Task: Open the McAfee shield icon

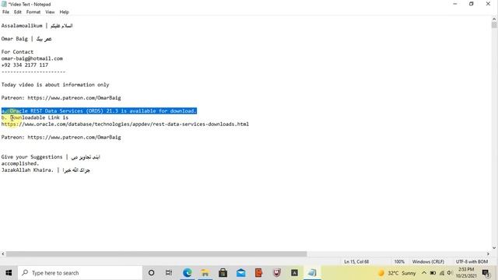Action: tap(277, 273)
